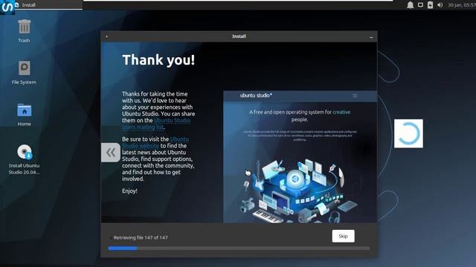Launch Install Ubuntu Studio 20.04 desktop icon
Screen dimensions: 476x267
click(x=24, y=159)
